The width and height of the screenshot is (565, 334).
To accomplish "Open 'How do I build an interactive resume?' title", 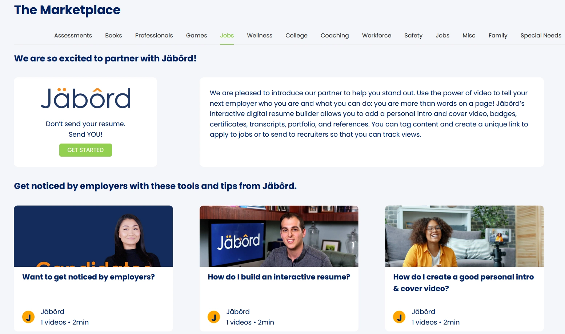I will point(279,277).
